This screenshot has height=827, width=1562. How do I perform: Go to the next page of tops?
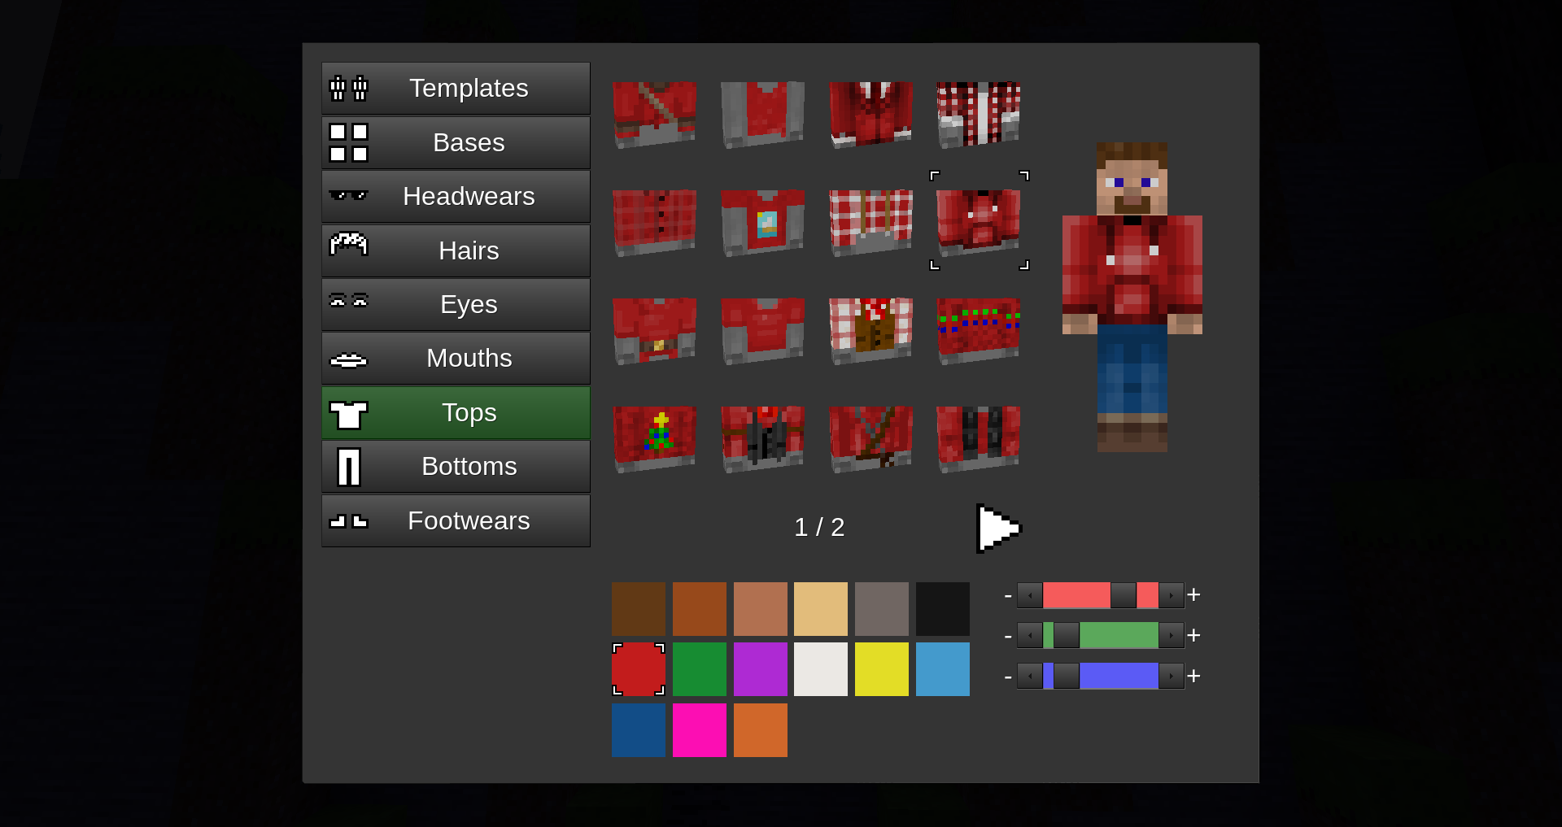pos(997,528)
